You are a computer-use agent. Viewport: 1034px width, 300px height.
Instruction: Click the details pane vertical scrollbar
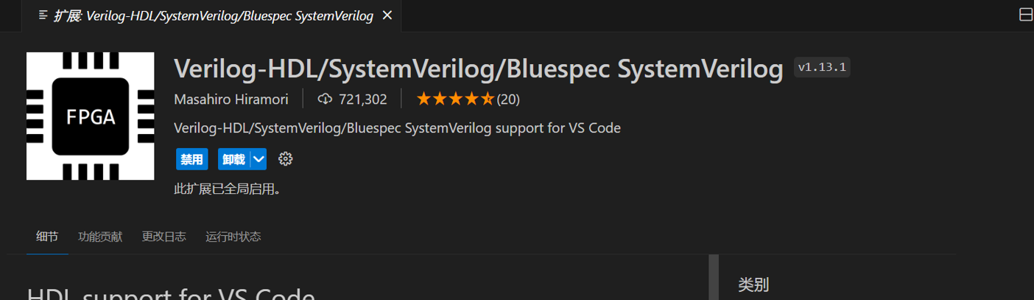point(713,277)
